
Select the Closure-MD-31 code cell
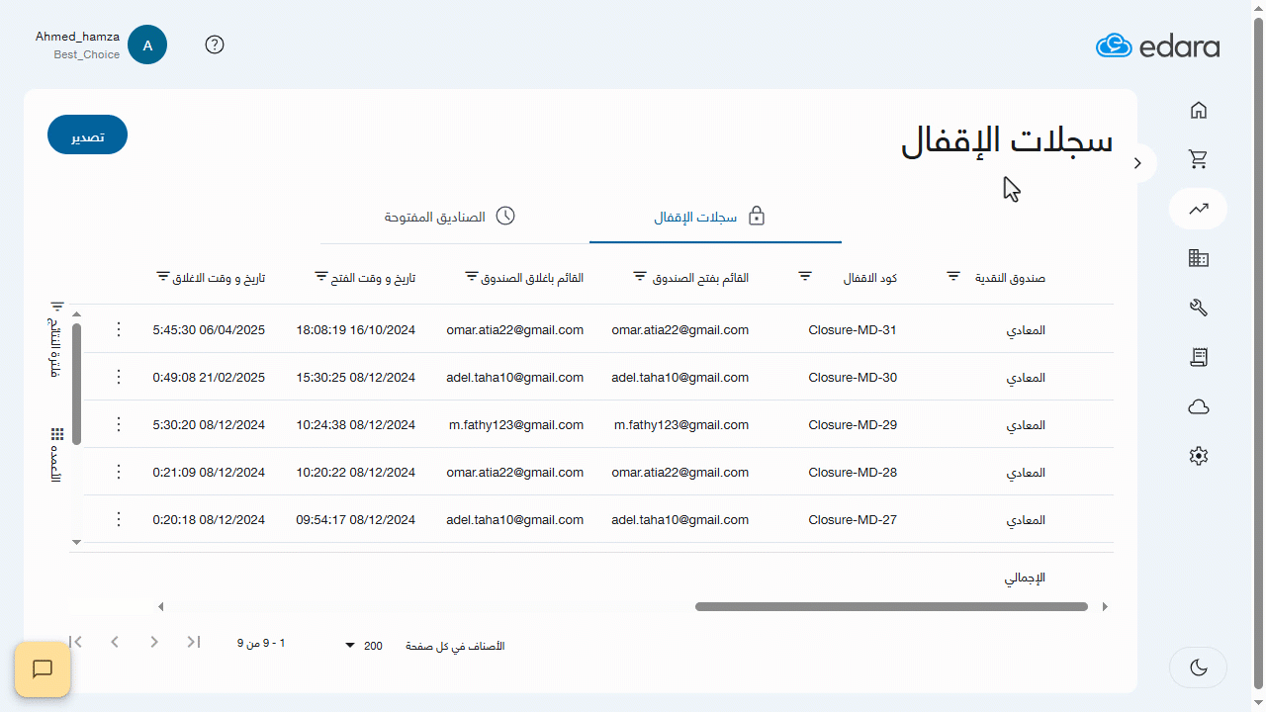point(853,329)
